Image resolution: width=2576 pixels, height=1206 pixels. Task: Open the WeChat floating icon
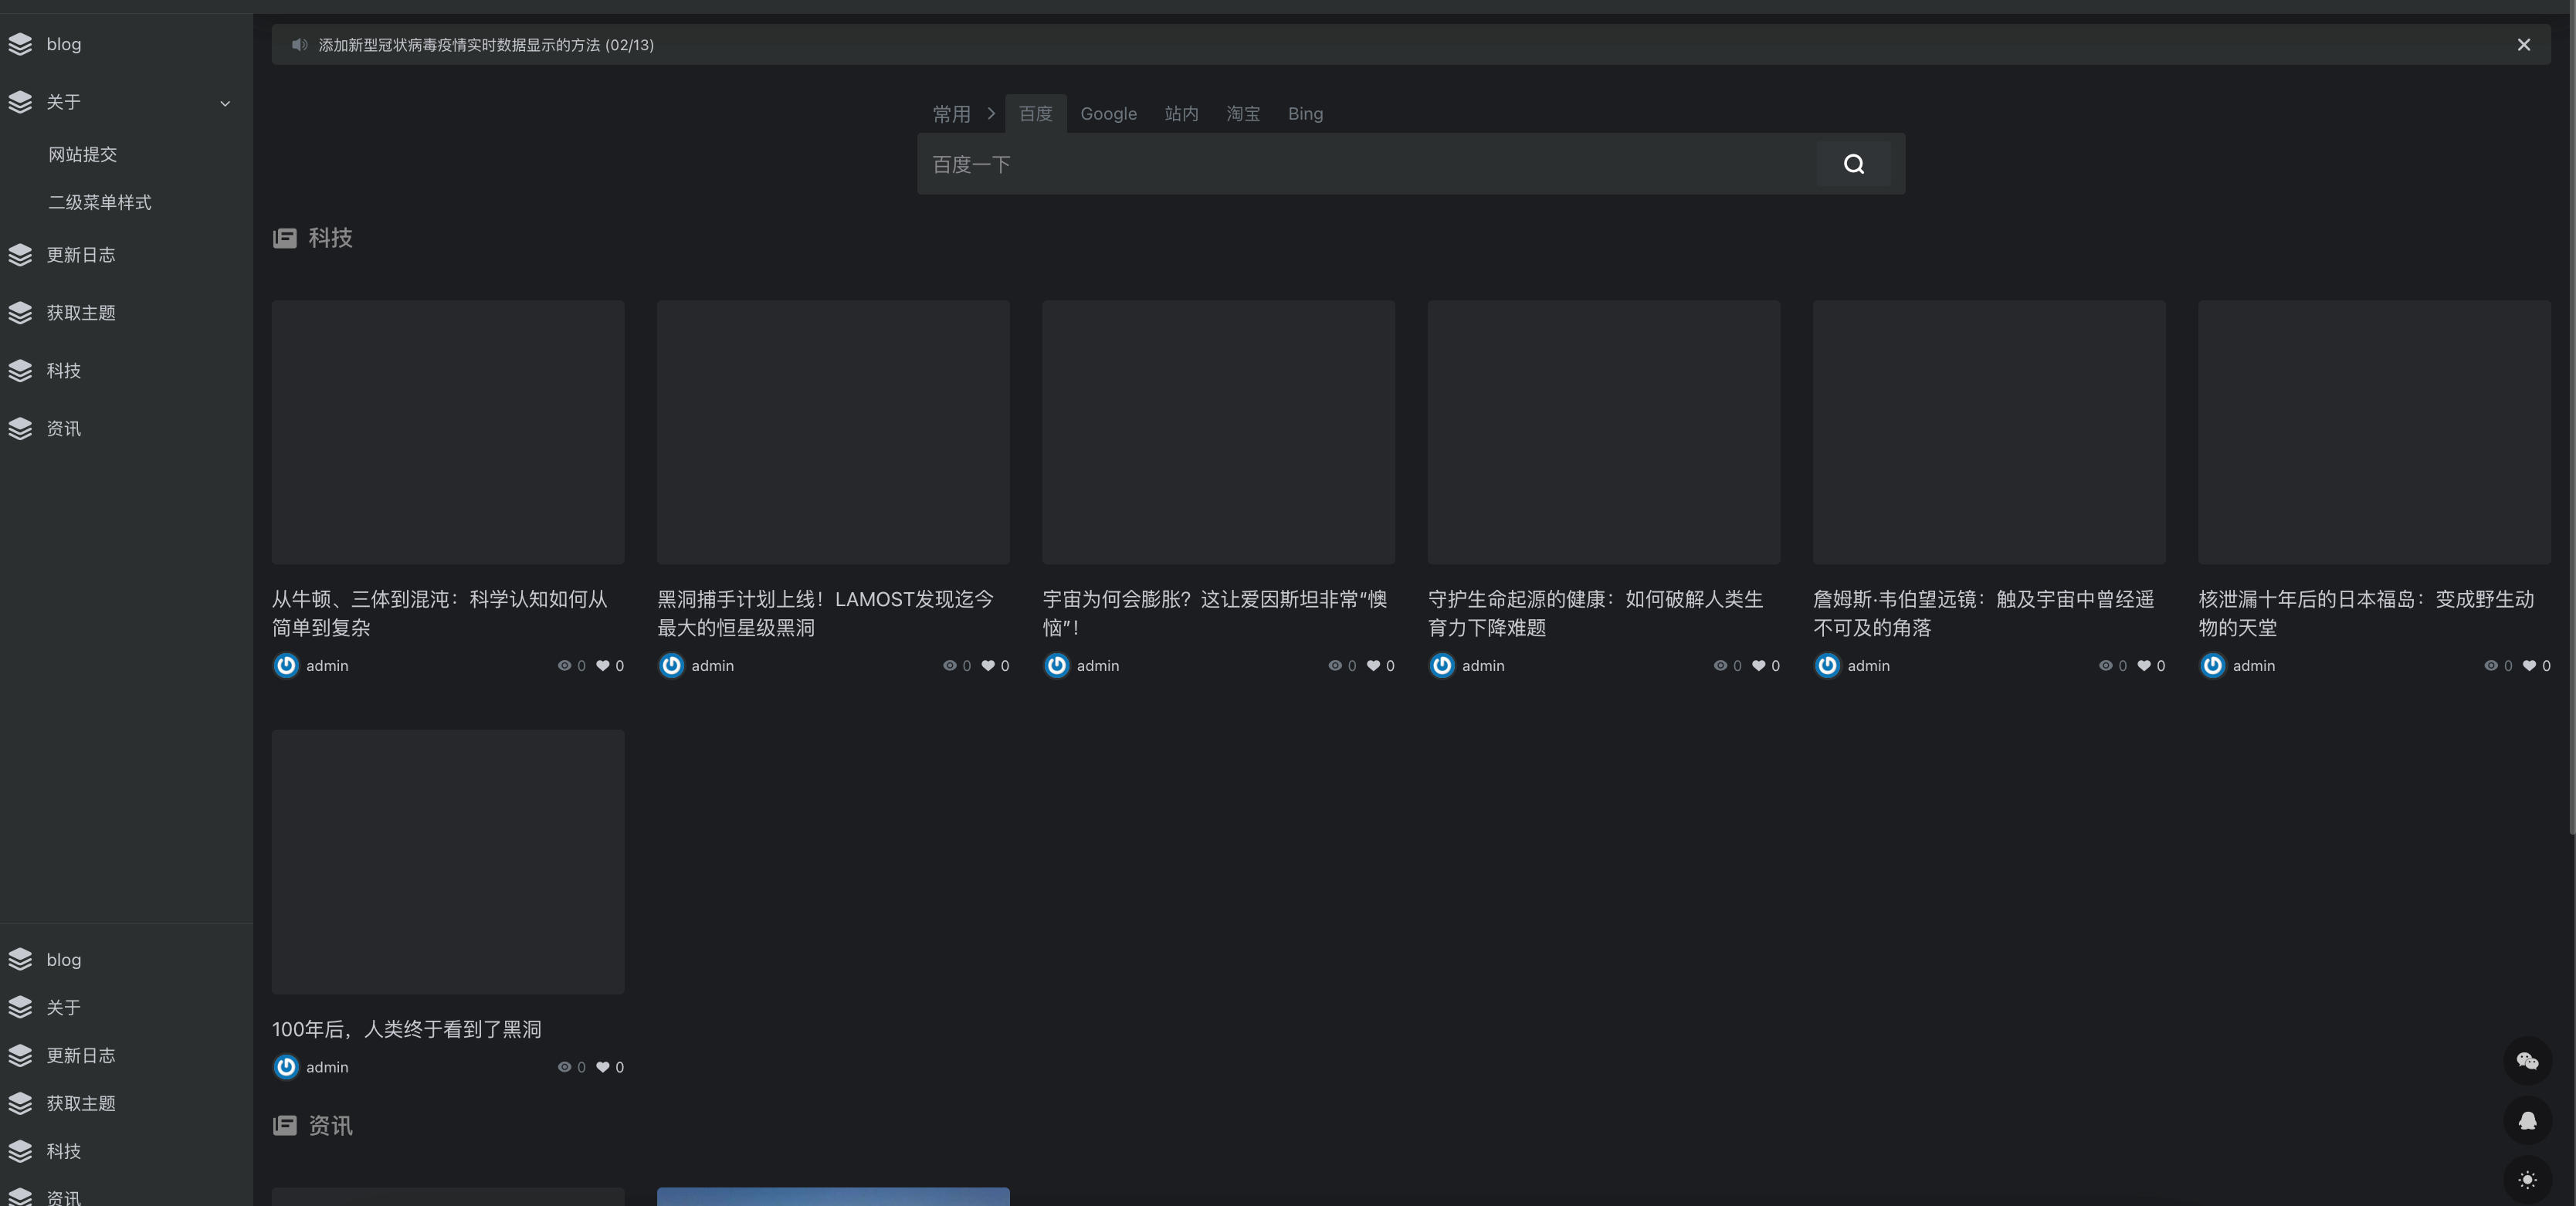pos(2527,1061)
